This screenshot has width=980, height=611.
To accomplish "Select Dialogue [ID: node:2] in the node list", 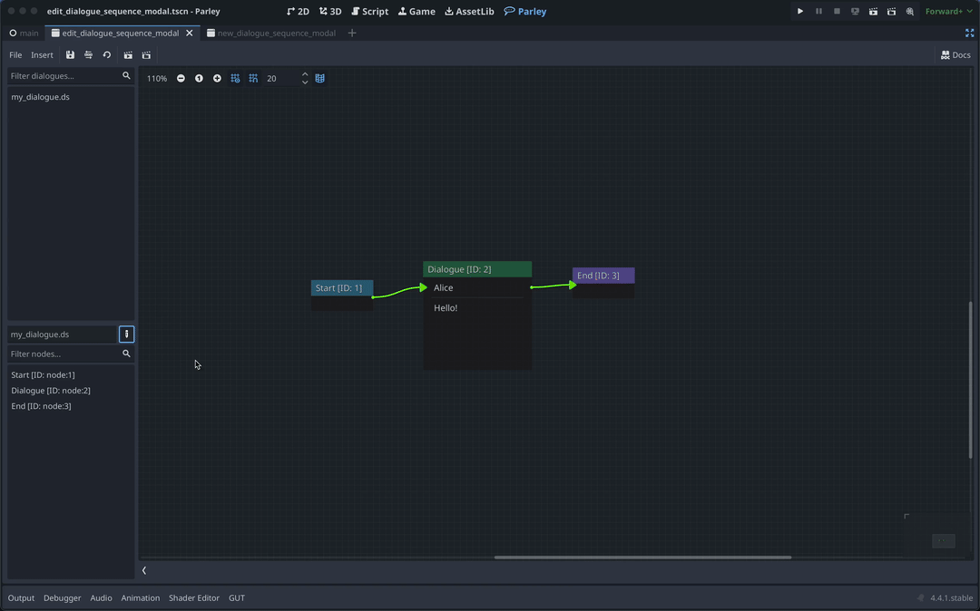I will pyautogui.click(x=49, y=390).
